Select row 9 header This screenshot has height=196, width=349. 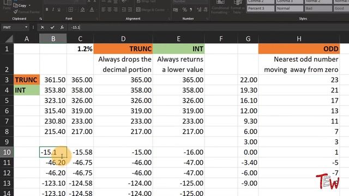(7, 142)
